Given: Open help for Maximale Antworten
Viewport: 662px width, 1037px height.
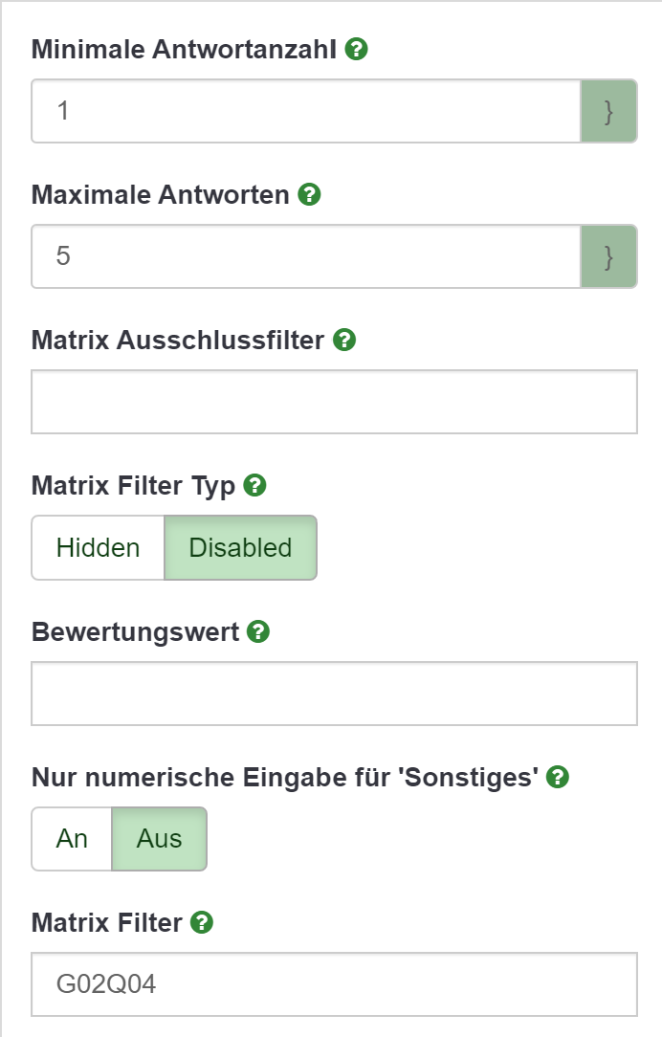Looking at the screenshot, I should point(309,195).
